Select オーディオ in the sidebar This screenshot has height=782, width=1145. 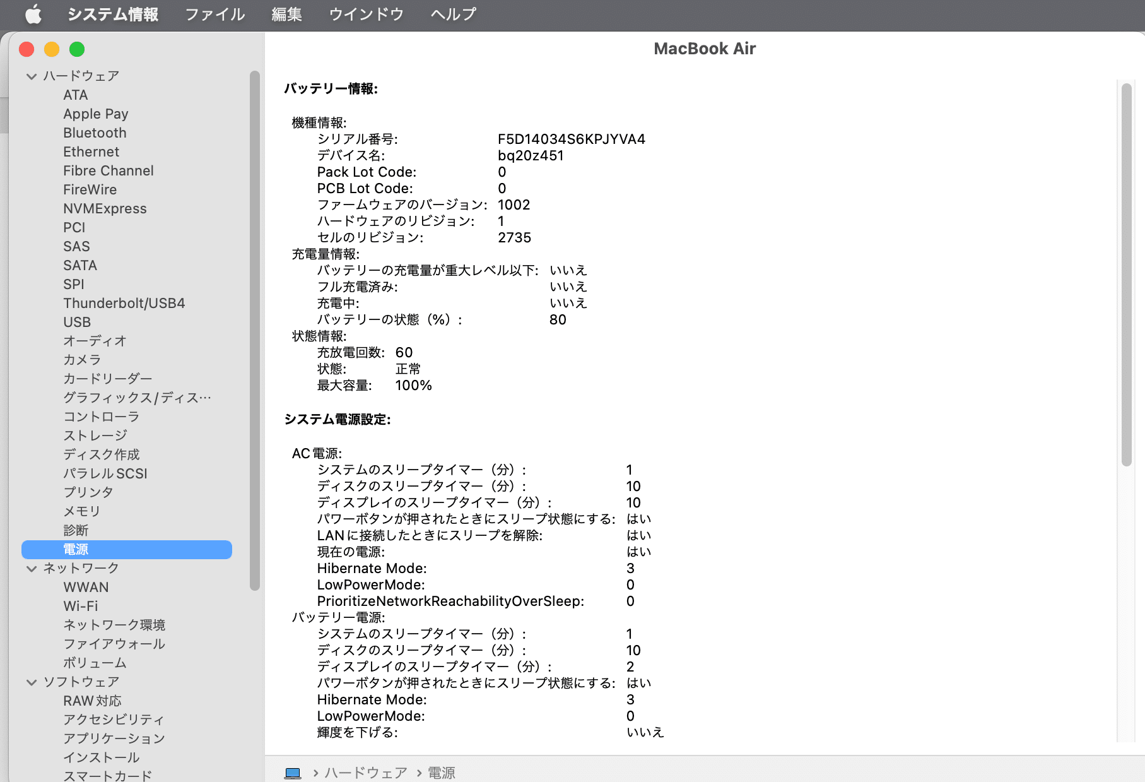(95, 341)
